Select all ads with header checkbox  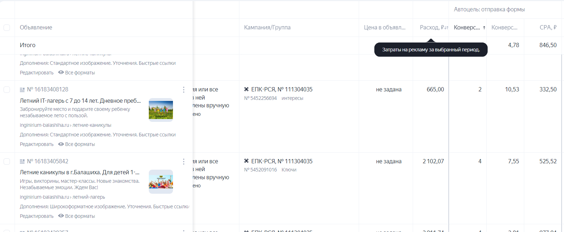[x=7, y=28]
